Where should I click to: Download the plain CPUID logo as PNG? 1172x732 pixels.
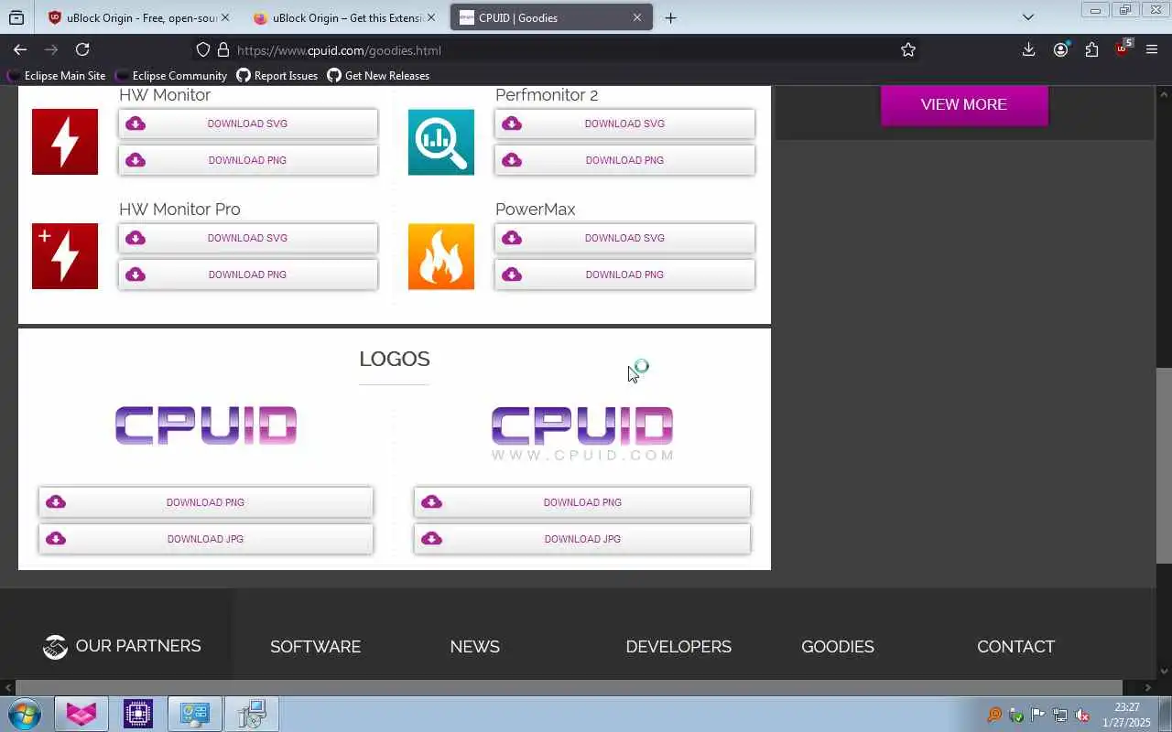(x=206, y=502)
